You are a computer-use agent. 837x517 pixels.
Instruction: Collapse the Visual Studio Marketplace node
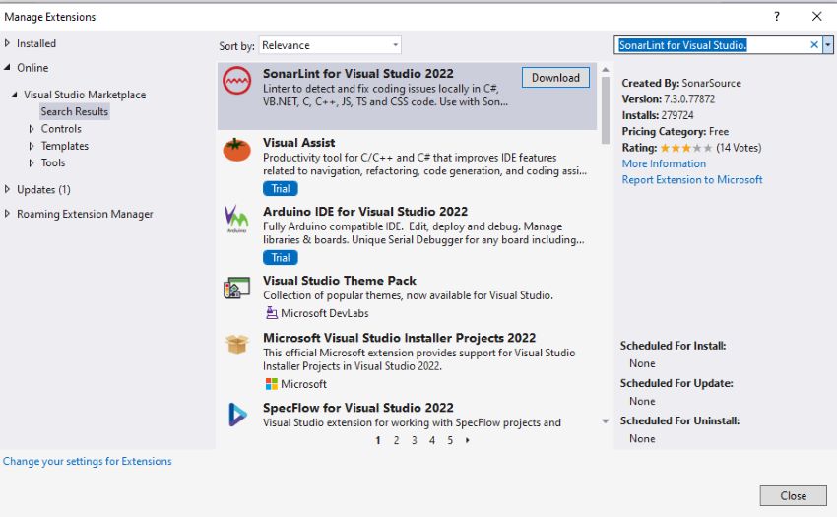tap(14, 95)
